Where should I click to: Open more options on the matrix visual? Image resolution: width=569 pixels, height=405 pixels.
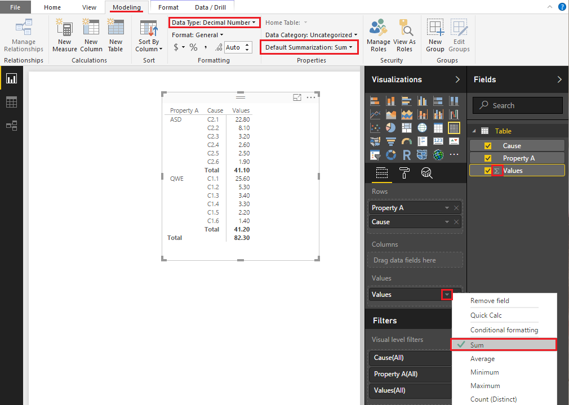coord(311,97)
